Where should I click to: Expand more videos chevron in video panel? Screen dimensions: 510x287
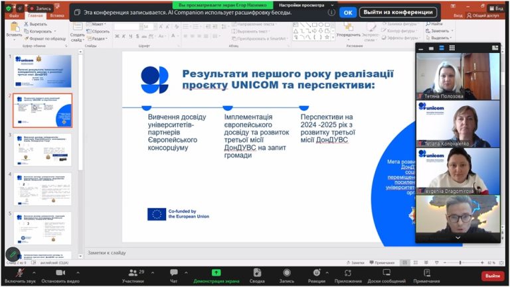pyautogui.click(x=458, y=238)
